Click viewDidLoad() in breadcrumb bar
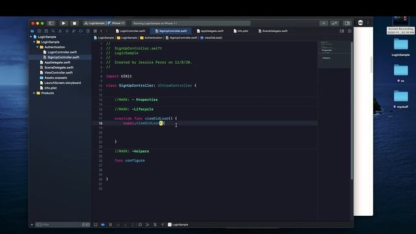 [x=211, y=38]
